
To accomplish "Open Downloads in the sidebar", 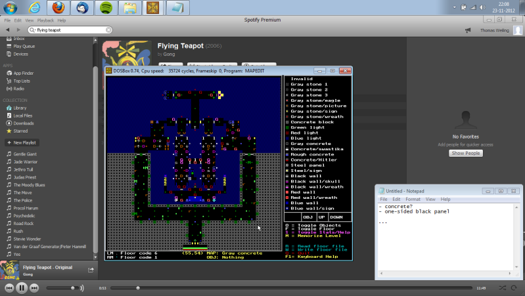I will pos(24,123).
